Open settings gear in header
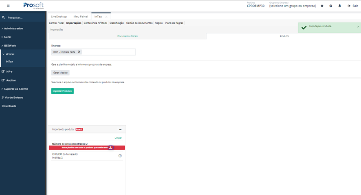 (x=322, y=6)
